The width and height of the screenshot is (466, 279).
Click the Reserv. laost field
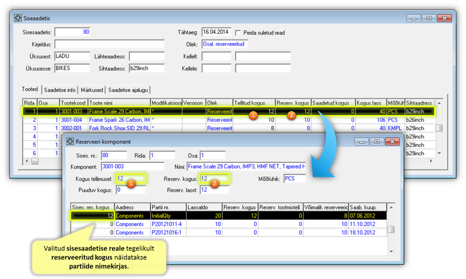pos(214,190)
